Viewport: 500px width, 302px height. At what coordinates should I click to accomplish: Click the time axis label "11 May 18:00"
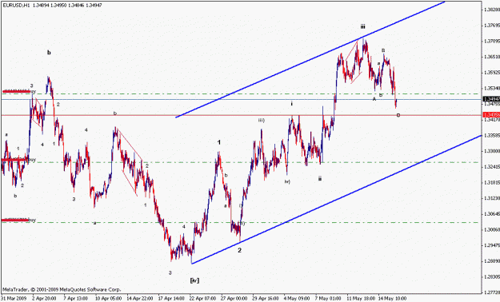click(x=361, y=299)
